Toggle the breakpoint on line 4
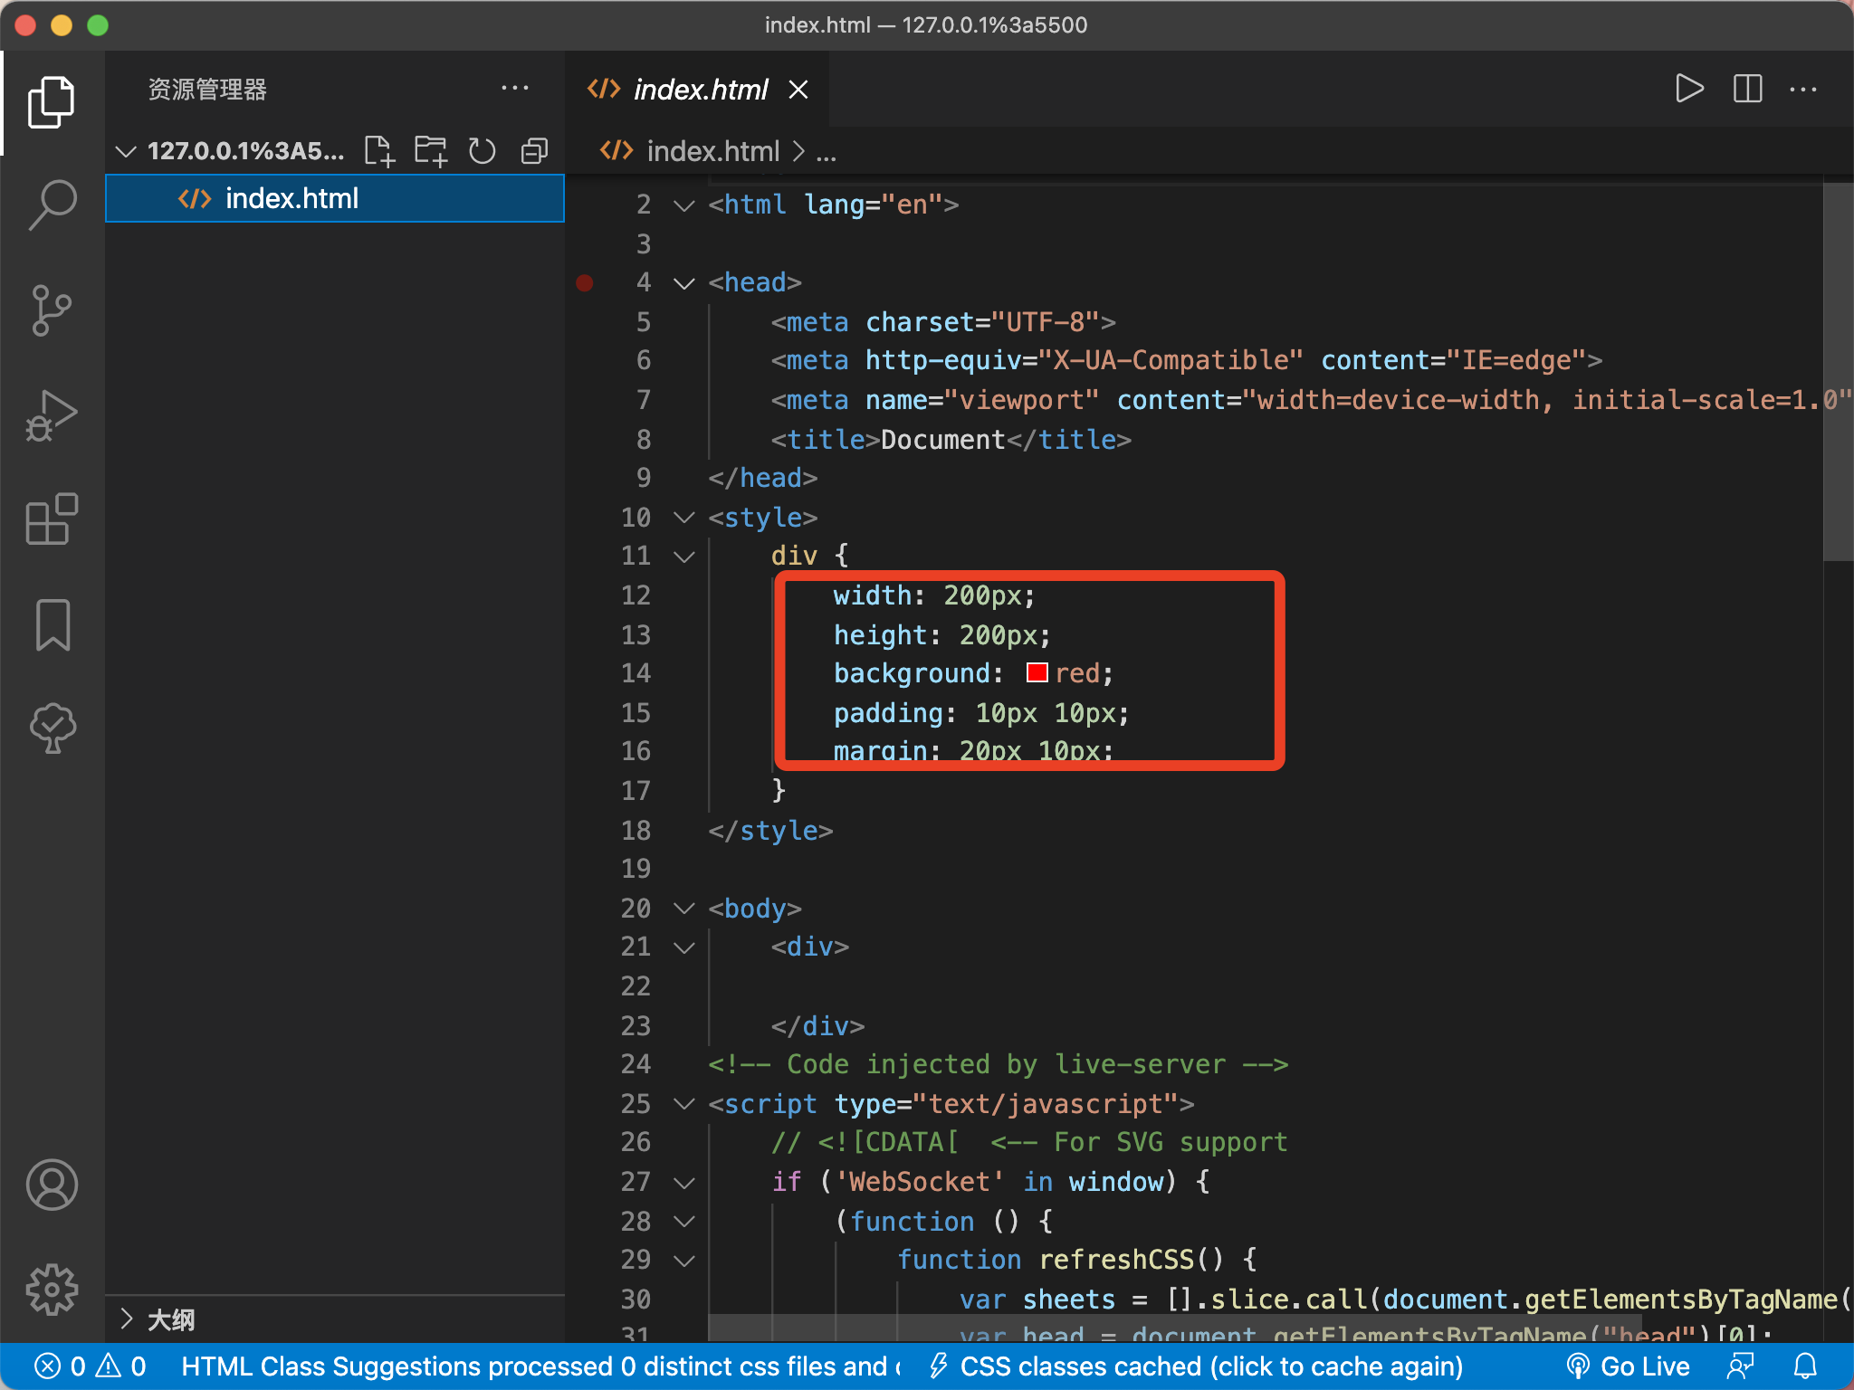Viewport: 1854px width, 1390px height. click(x=585, y=283)
